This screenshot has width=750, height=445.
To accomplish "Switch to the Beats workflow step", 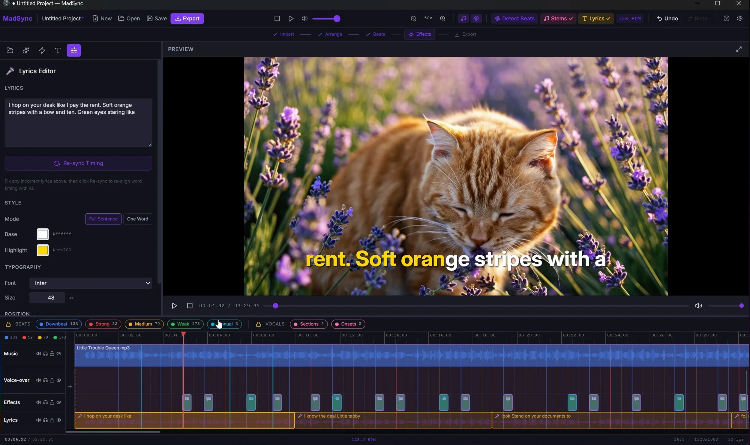I will tap(375, 34).
